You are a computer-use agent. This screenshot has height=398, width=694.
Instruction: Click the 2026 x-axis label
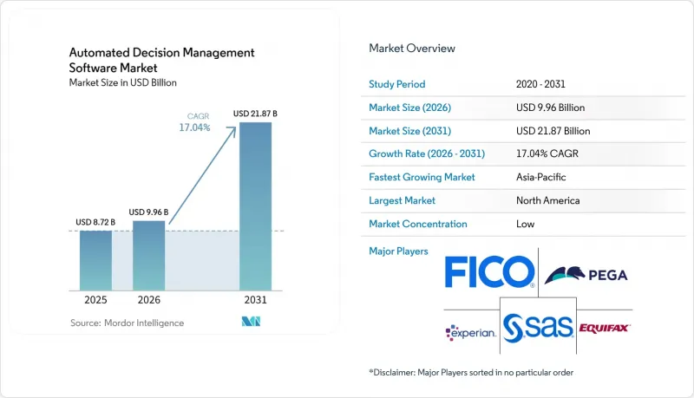point(148,300)
